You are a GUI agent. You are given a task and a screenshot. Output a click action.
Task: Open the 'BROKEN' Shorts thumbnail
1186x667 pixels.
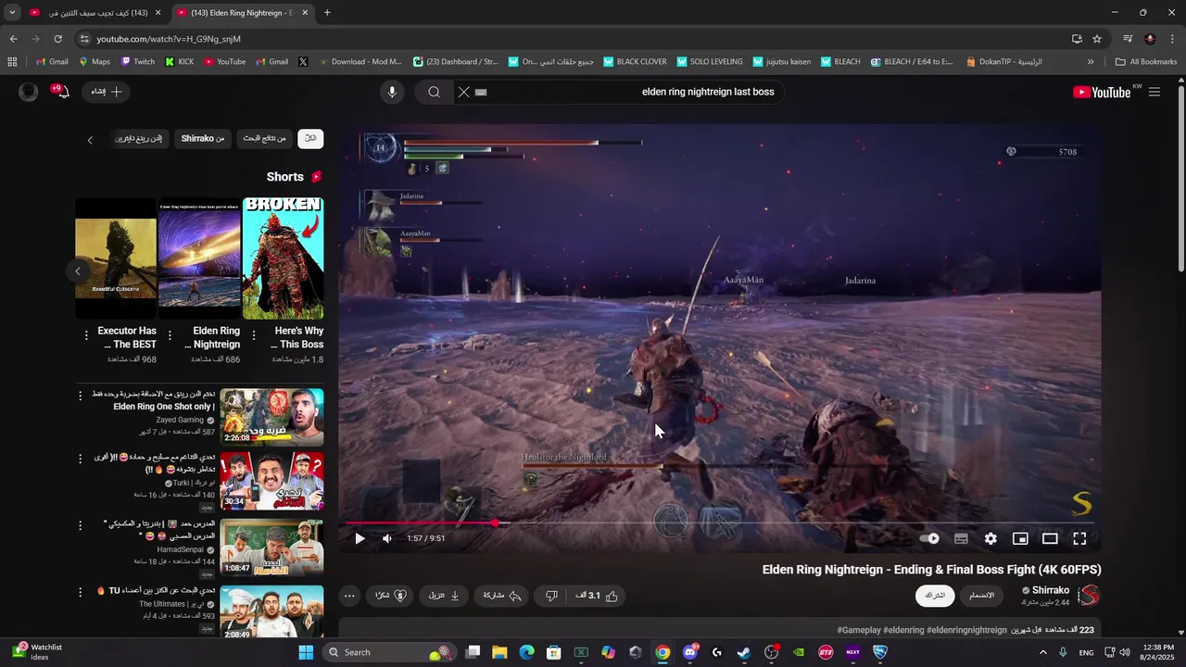(x=283, y=258)
